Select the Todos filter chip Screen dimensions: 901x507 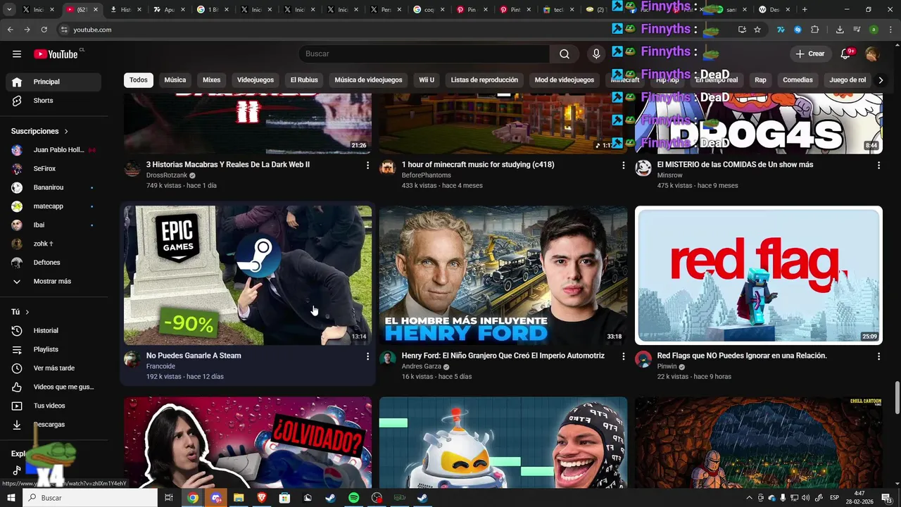[139, 80]
